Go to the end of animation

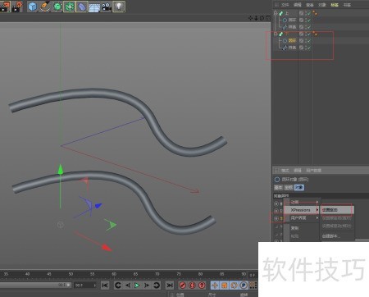coord(170,286)
